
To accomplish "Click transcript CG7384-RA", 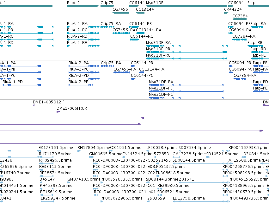I will point(244,36).
